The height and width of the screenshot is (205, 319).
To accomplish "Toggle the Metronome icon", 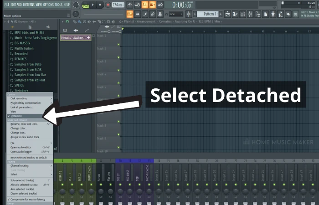I will (129, 5).
